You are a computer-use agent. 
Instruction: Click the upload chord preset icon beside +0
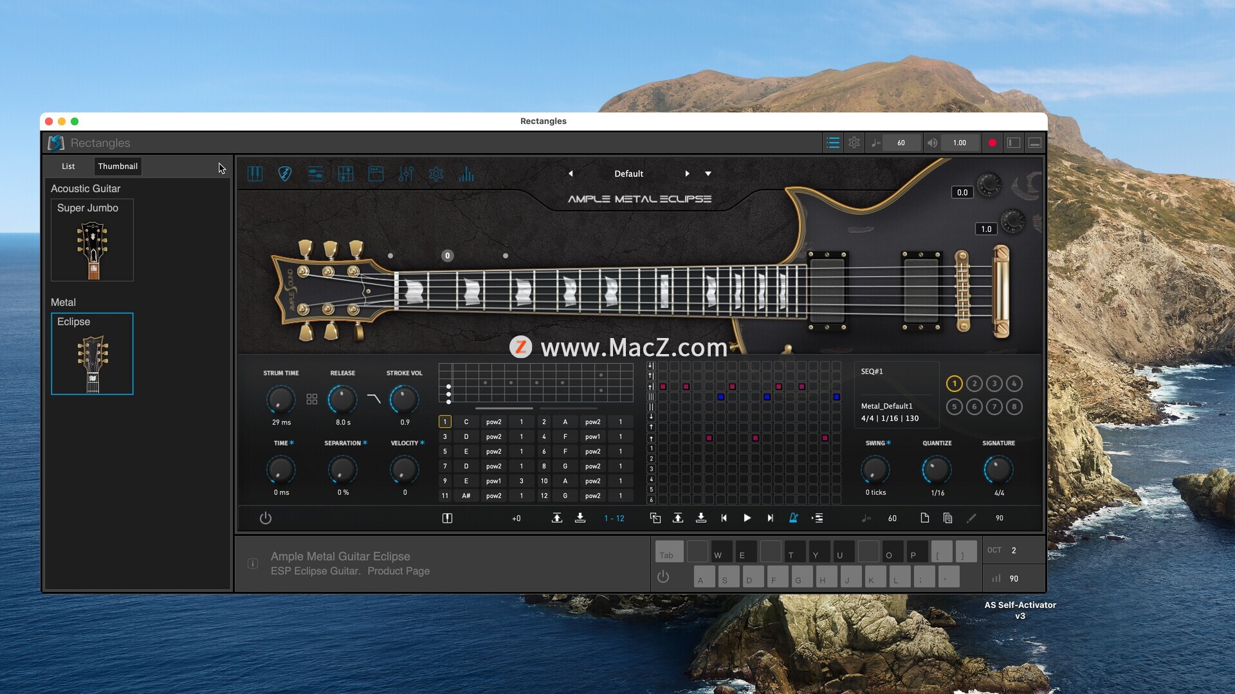click(557, 518)
